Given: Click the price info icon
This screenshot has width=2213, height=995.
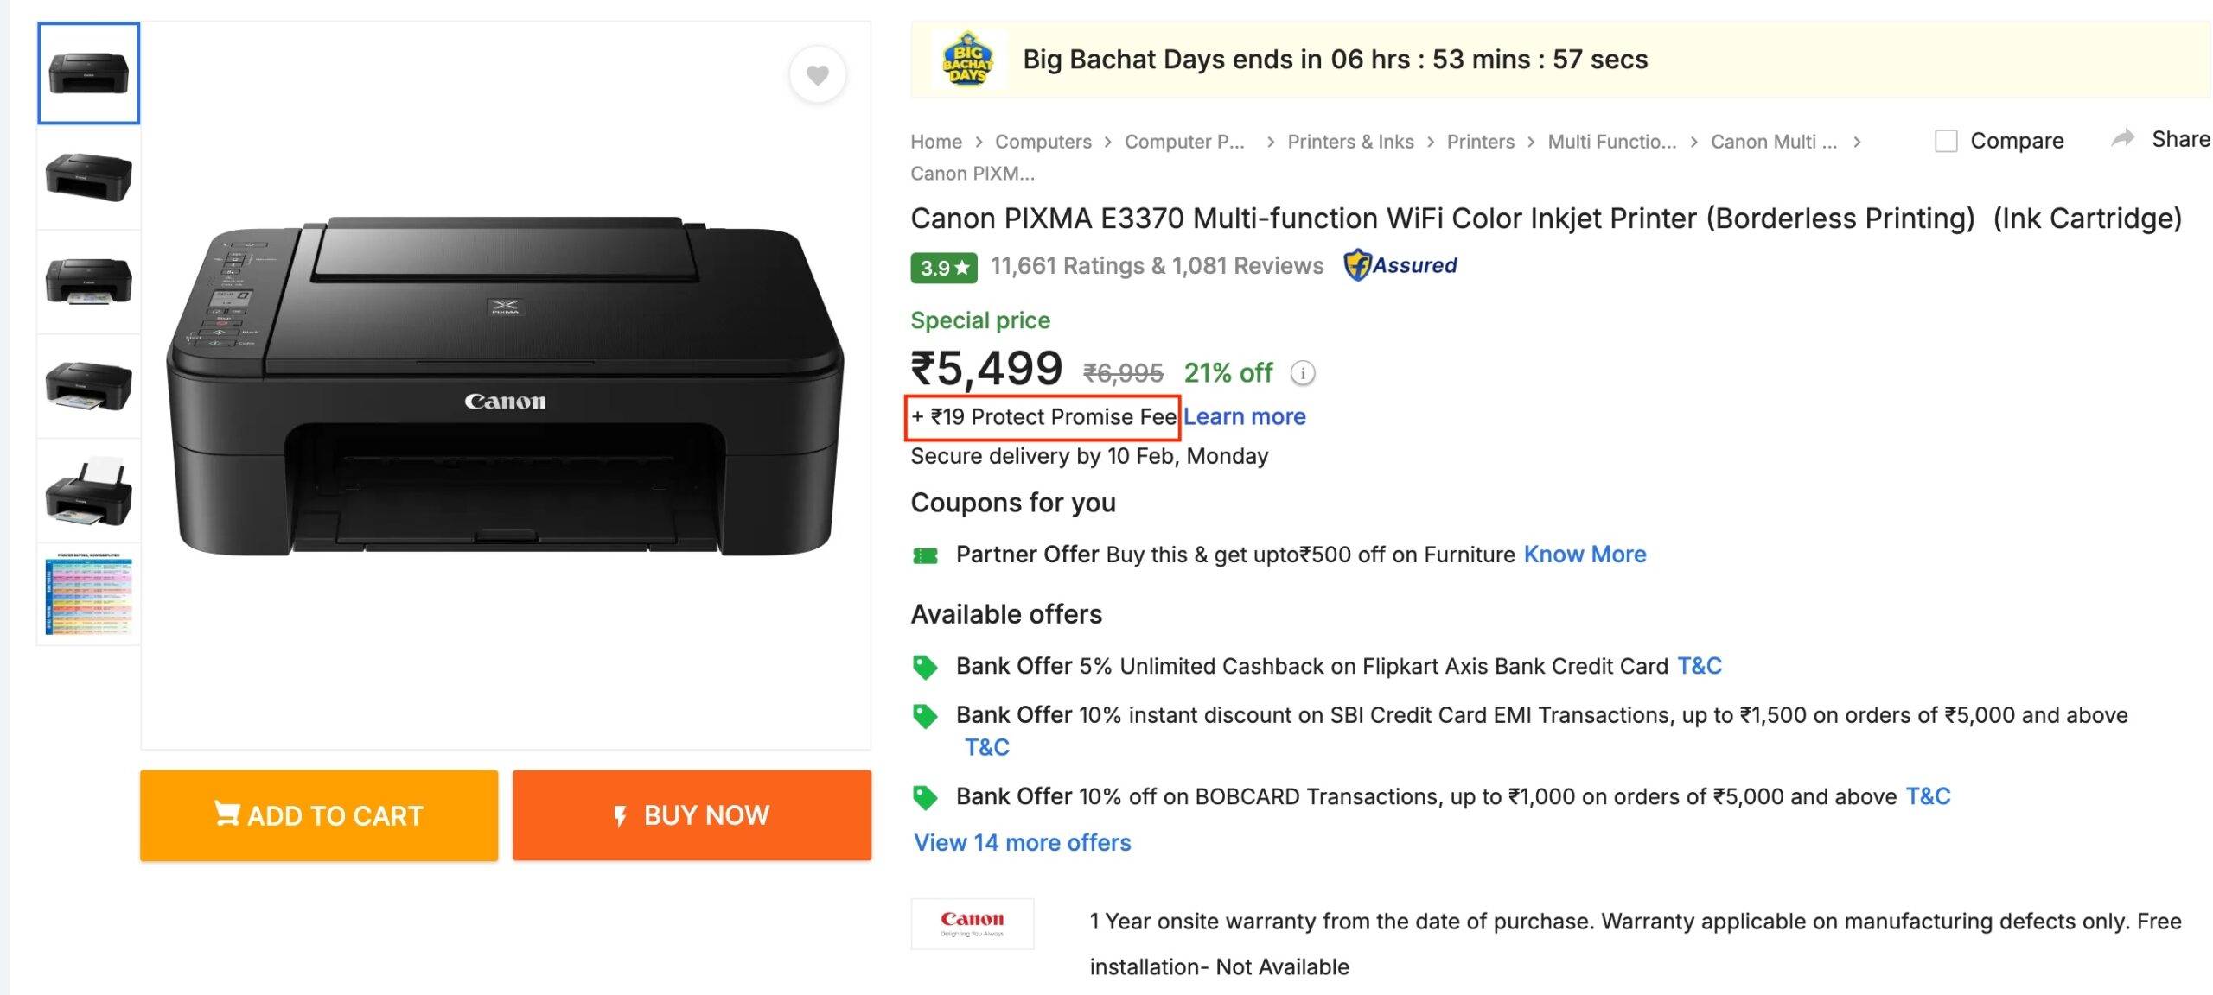Looking at the screenshot, I should pos(1302,373).
